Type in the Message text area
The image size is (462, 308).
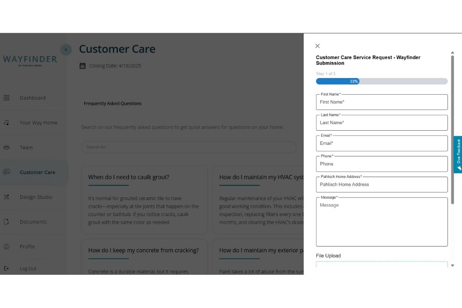(x=382, y=222)
